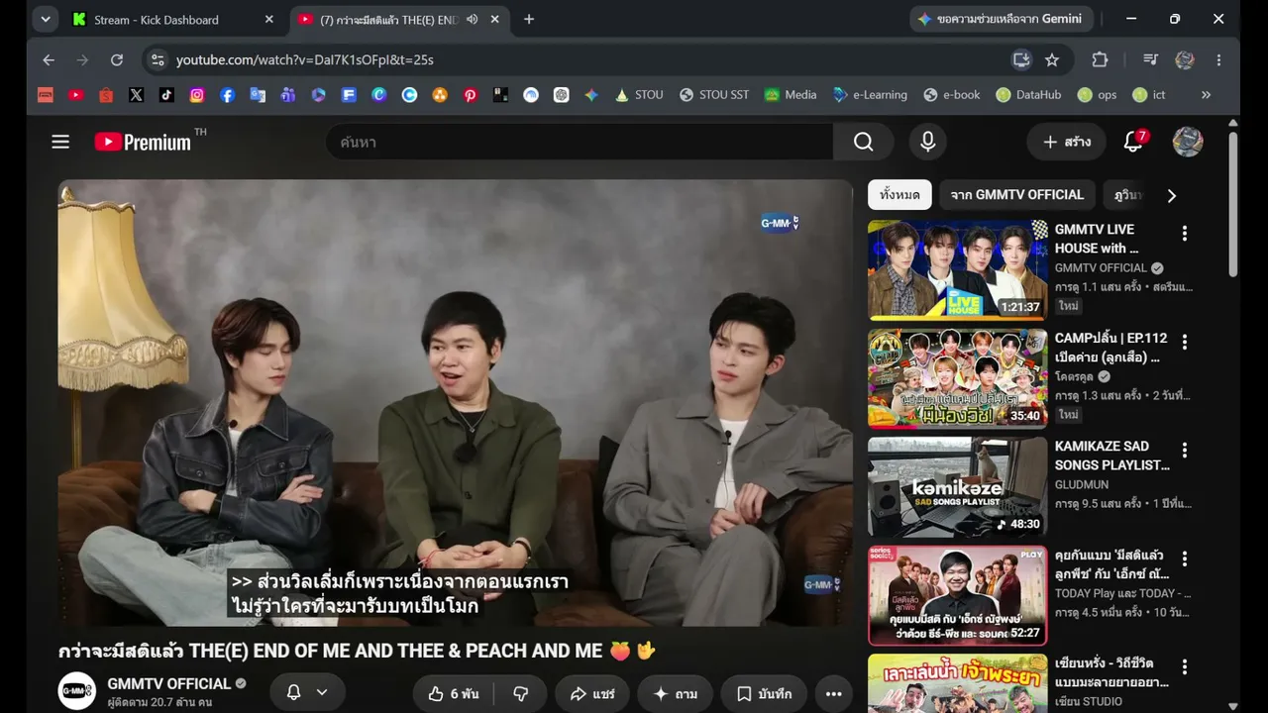
Task: Bookmark this page with the star
Action: coord(1052,59)
